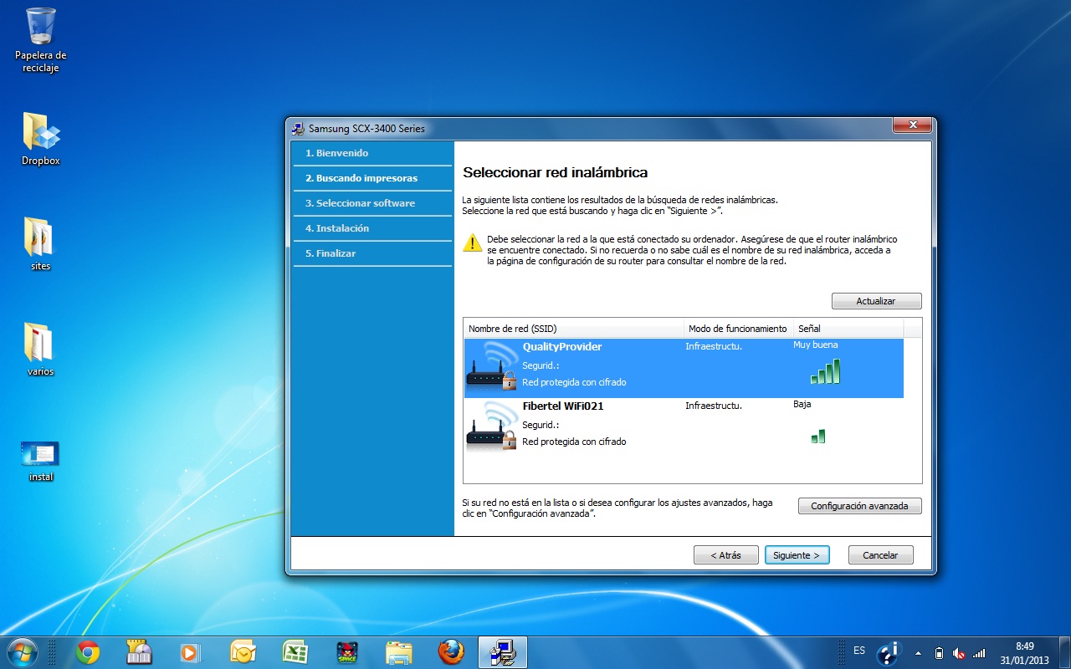Click the ES language indicator

pos(859,651)
